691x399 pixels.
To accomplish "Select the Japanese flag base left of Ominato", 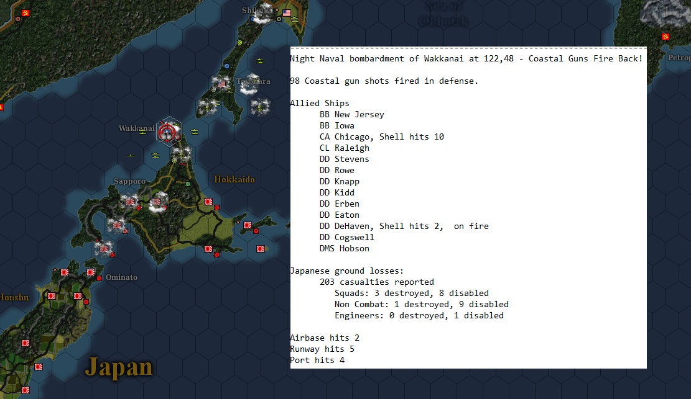I will (91, 272).
